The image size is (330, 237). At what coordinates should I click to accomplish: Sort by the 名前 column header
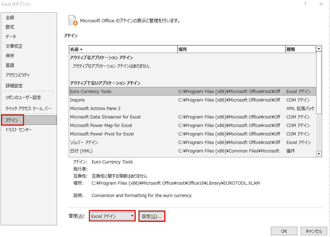(123, 50)
